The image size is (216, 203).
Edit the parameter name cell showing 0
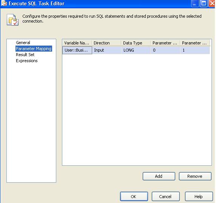pos(165,50)
